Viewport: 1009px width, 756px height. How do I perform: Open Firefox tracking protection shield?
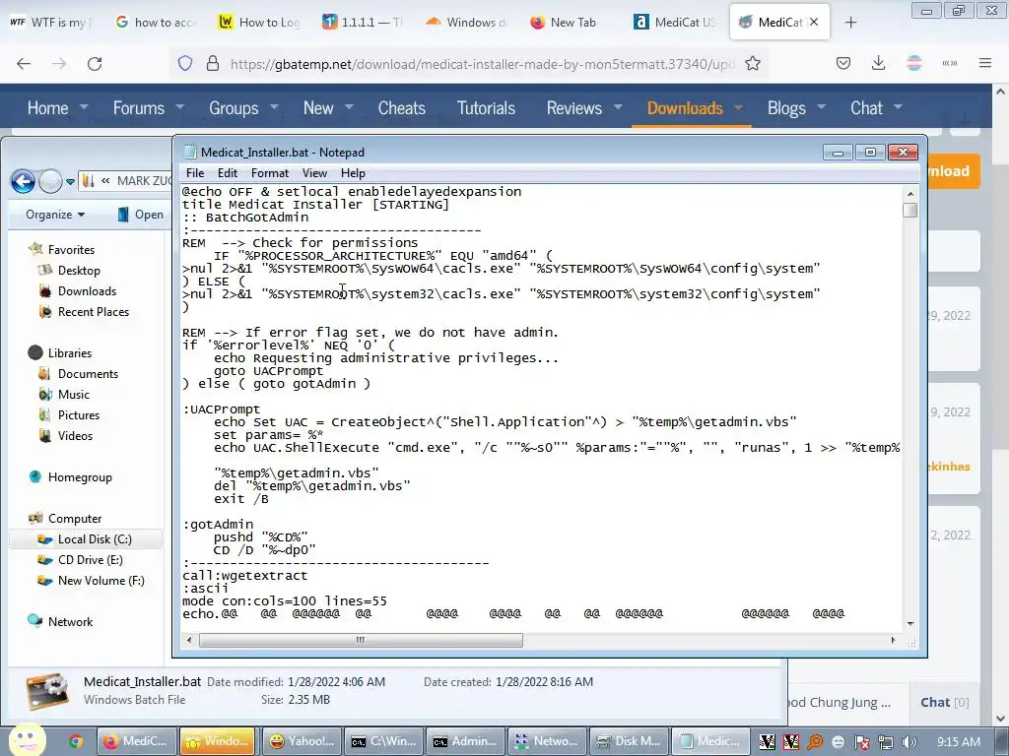(185, 63)
